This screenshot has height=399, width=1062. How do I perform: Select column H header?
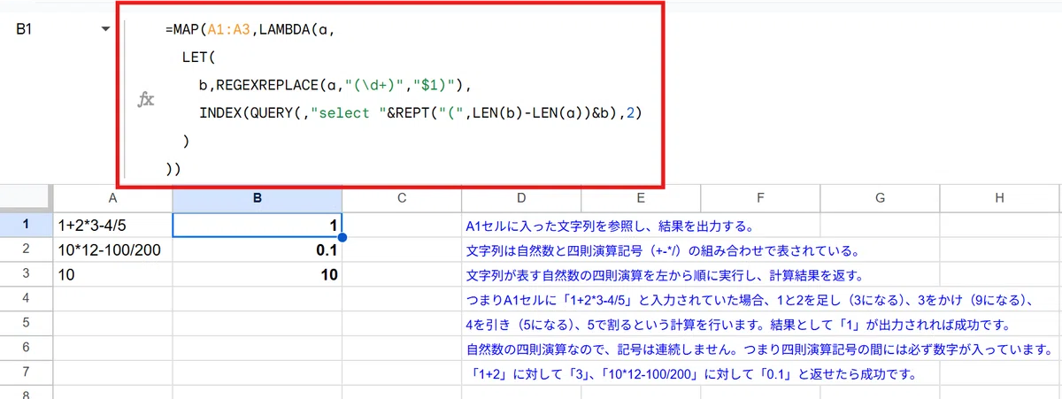click(999, 199)
